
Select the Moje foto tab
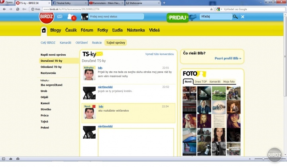(229, 82)
